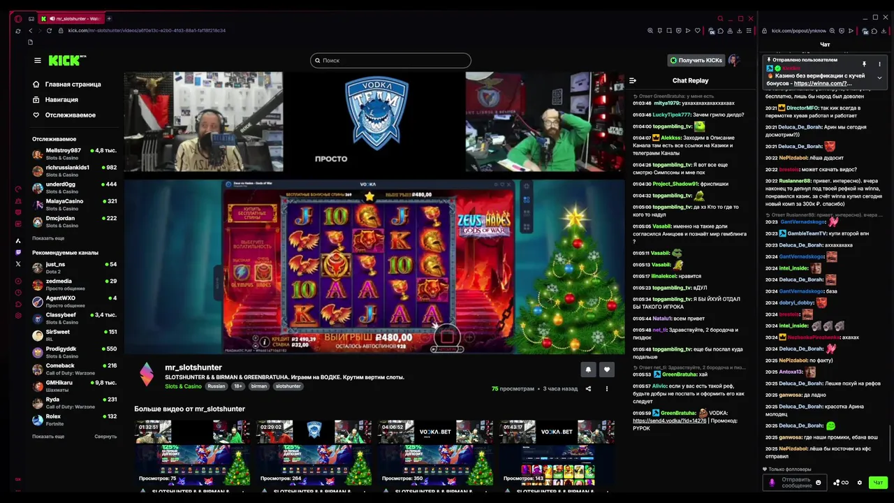Screen dimensions: 894x503
Task: Show more followed channels
Action: click(48, 238)
